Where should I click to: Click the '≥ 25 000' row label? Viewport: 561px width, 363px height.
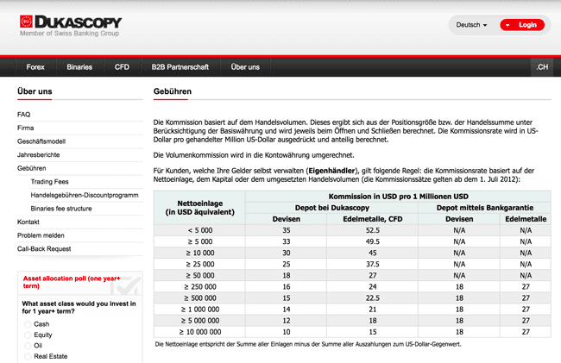[x=200, y=265]
